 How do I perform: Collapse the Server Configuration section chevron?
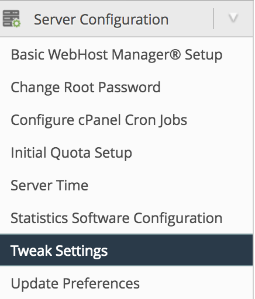pos(233,19)
